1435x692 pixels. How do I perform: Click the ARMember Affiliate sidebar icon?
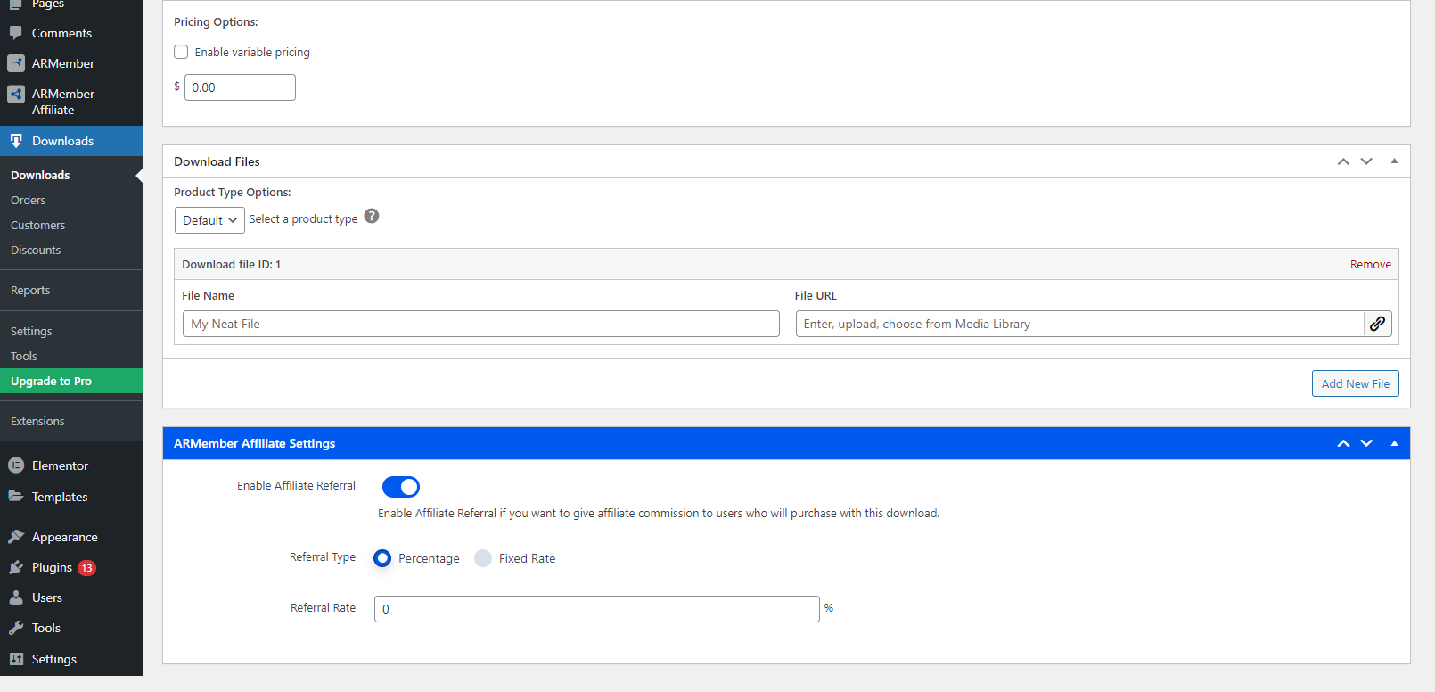[x=16, y=94]
